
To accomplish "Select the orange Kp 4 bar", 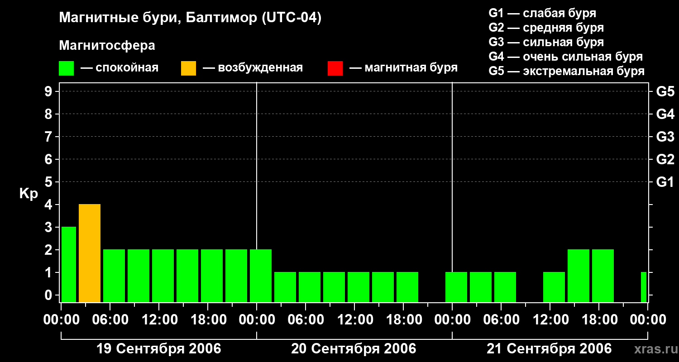I will 90,253.
